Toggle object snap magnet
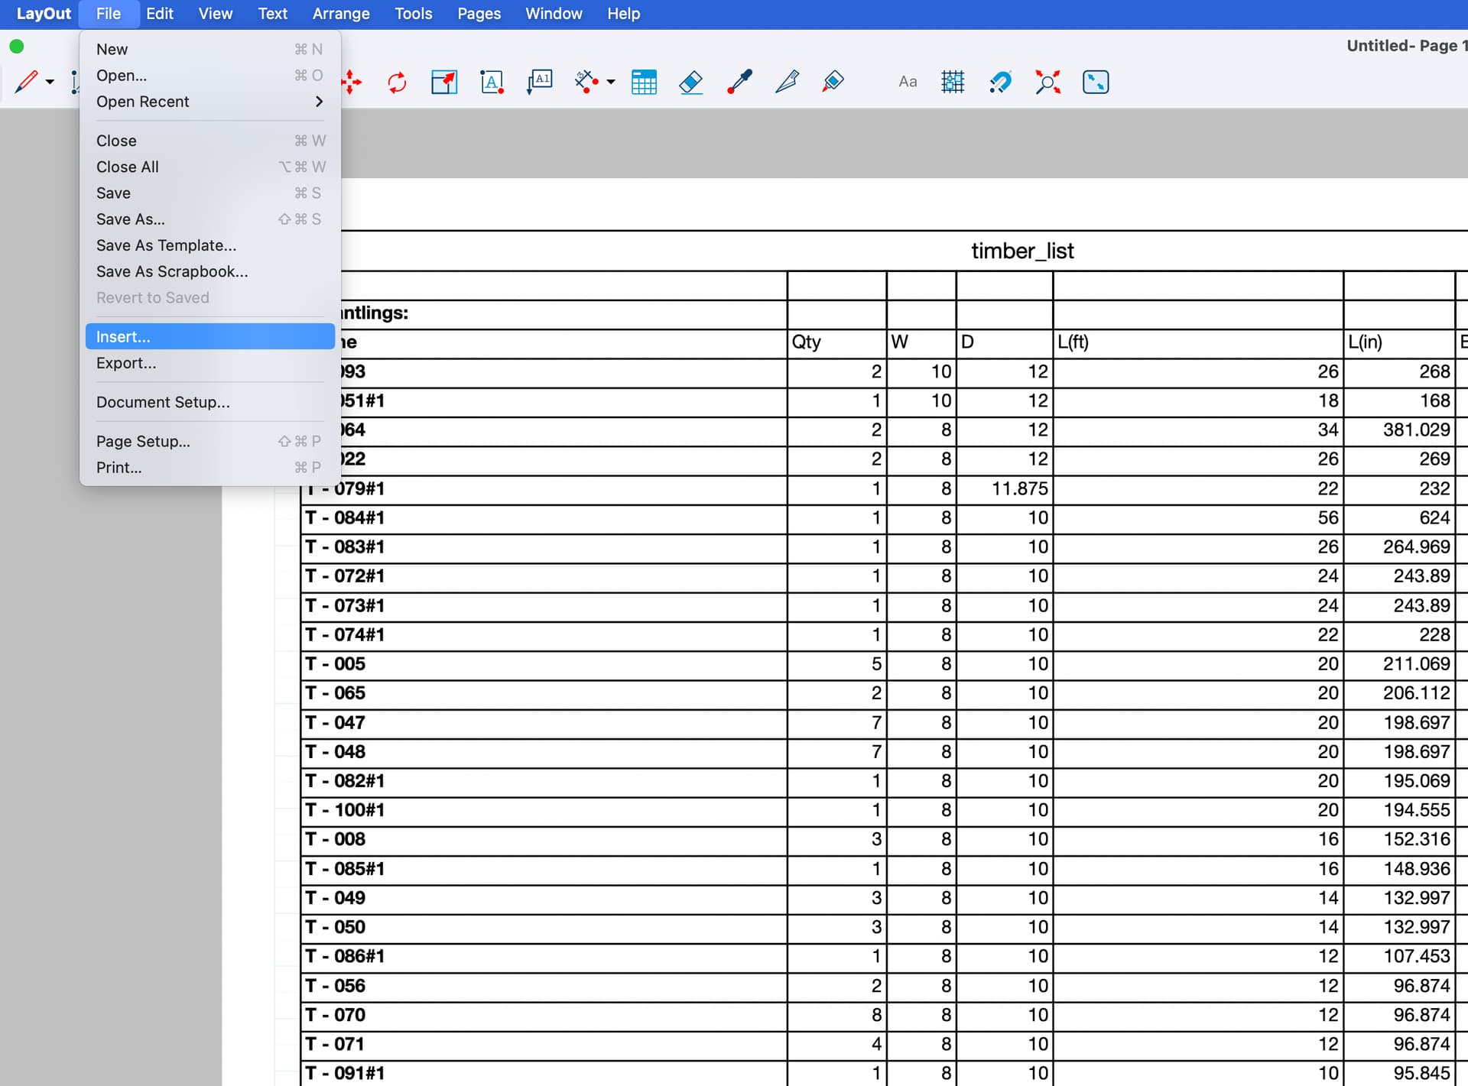Screen dimensions: 1468x1086 pyautogui.click(x=1000, y=82)
